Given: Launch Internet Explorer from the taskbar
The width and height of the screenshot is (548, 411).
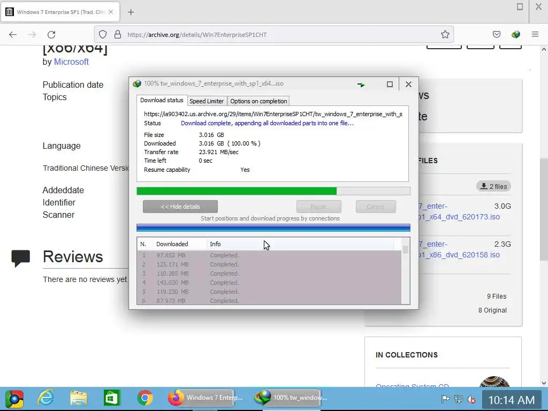Looking at the screenshot, I should click(x=46, y=398).
